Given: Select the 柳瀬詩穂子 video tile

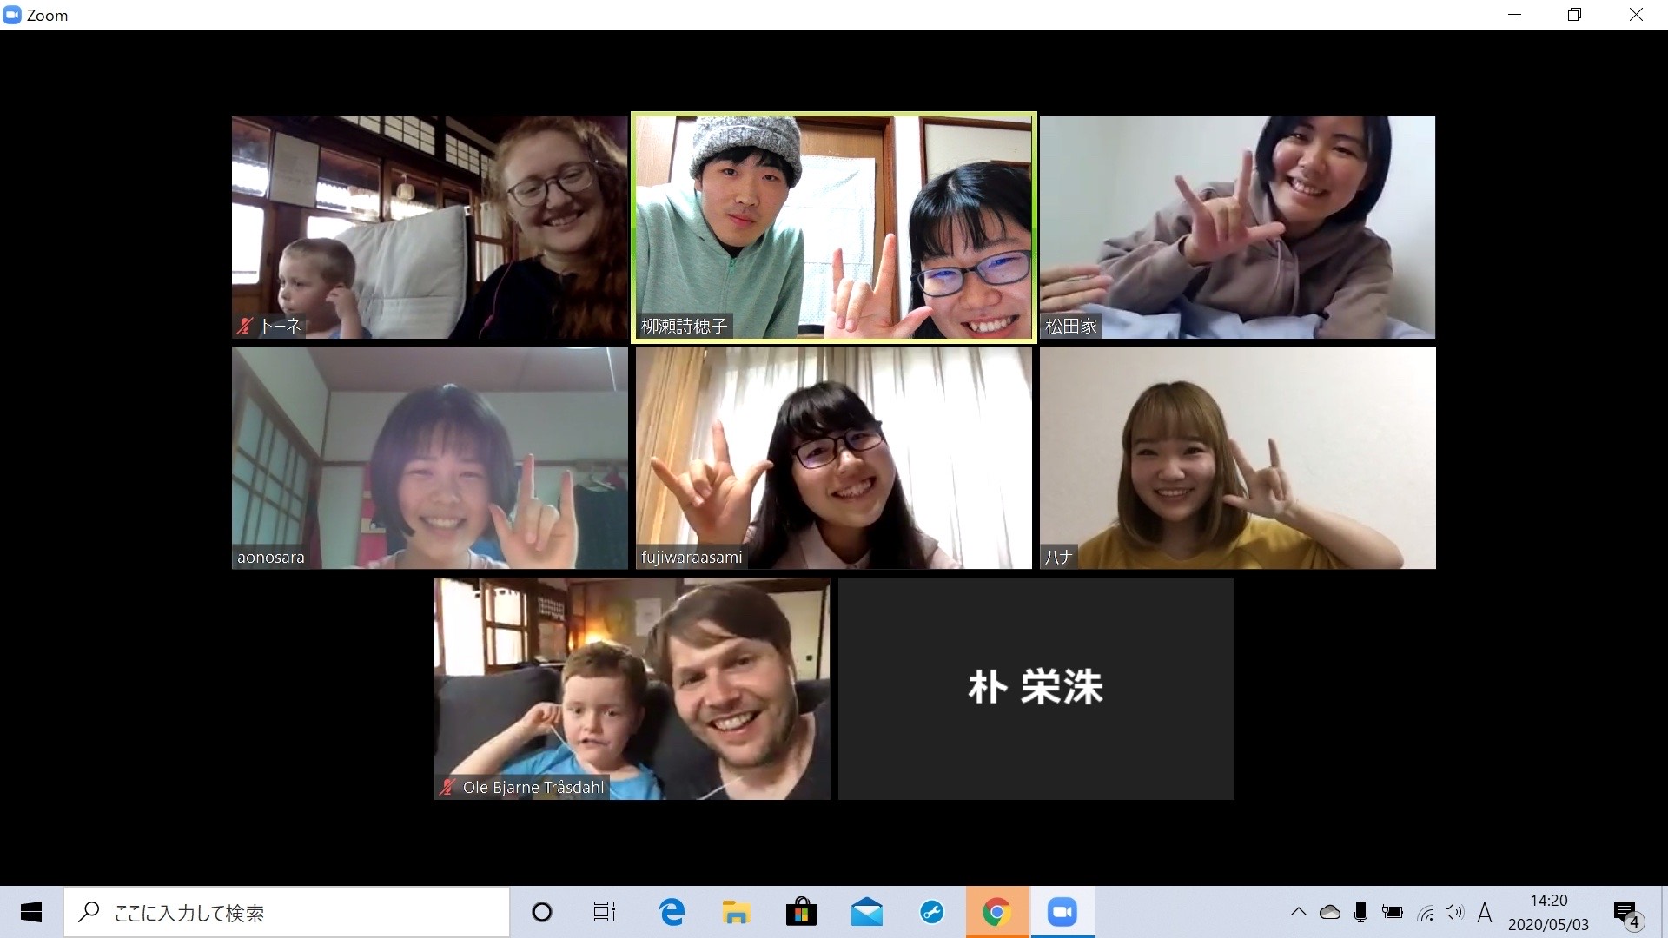Looking at the screenshot, I should (833, 228).
